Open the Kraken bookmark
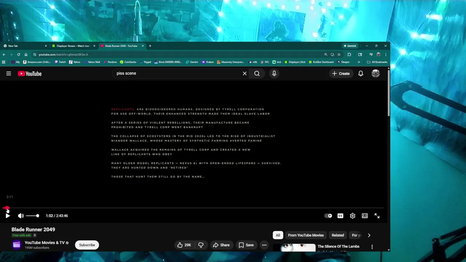 point(208,62)
